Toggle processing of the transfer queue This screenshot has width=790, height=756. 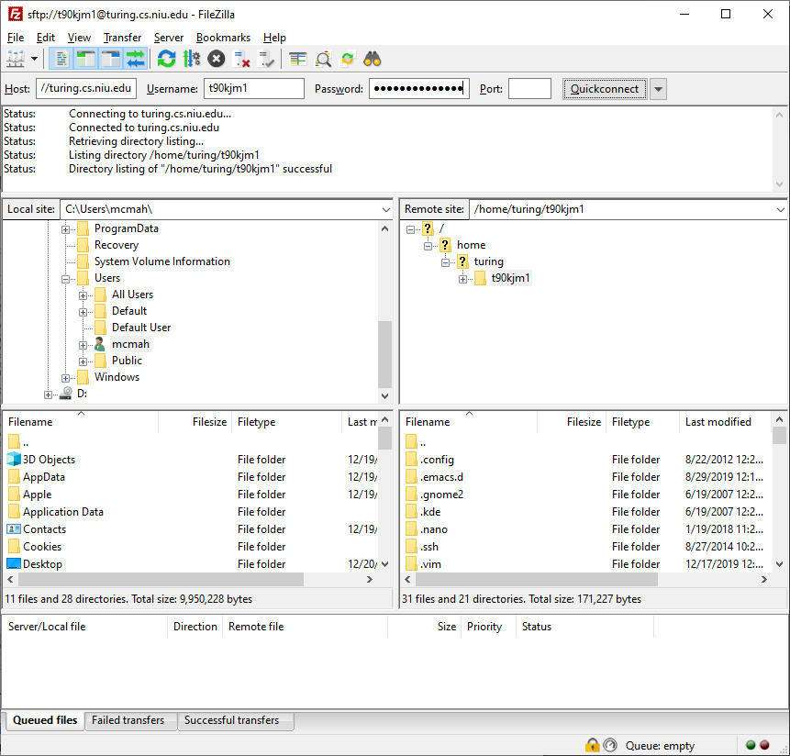192,60
